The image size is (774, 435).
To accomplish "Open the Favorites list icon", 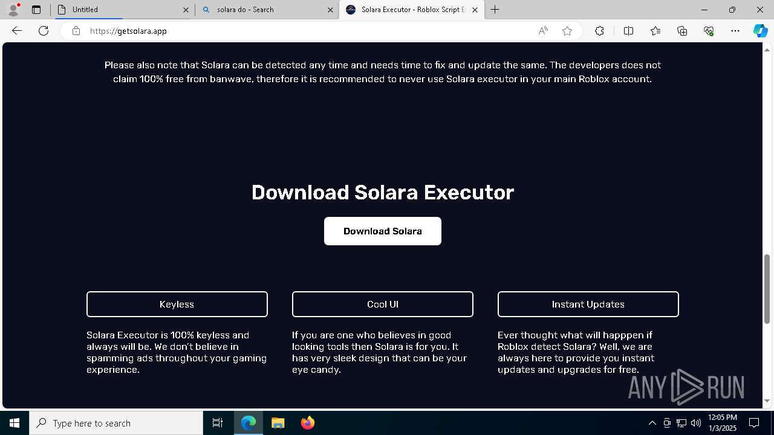I will [x=655, y=31].
